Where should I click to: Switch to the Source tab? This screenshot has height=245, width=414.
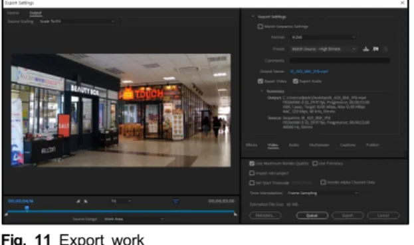13,13
